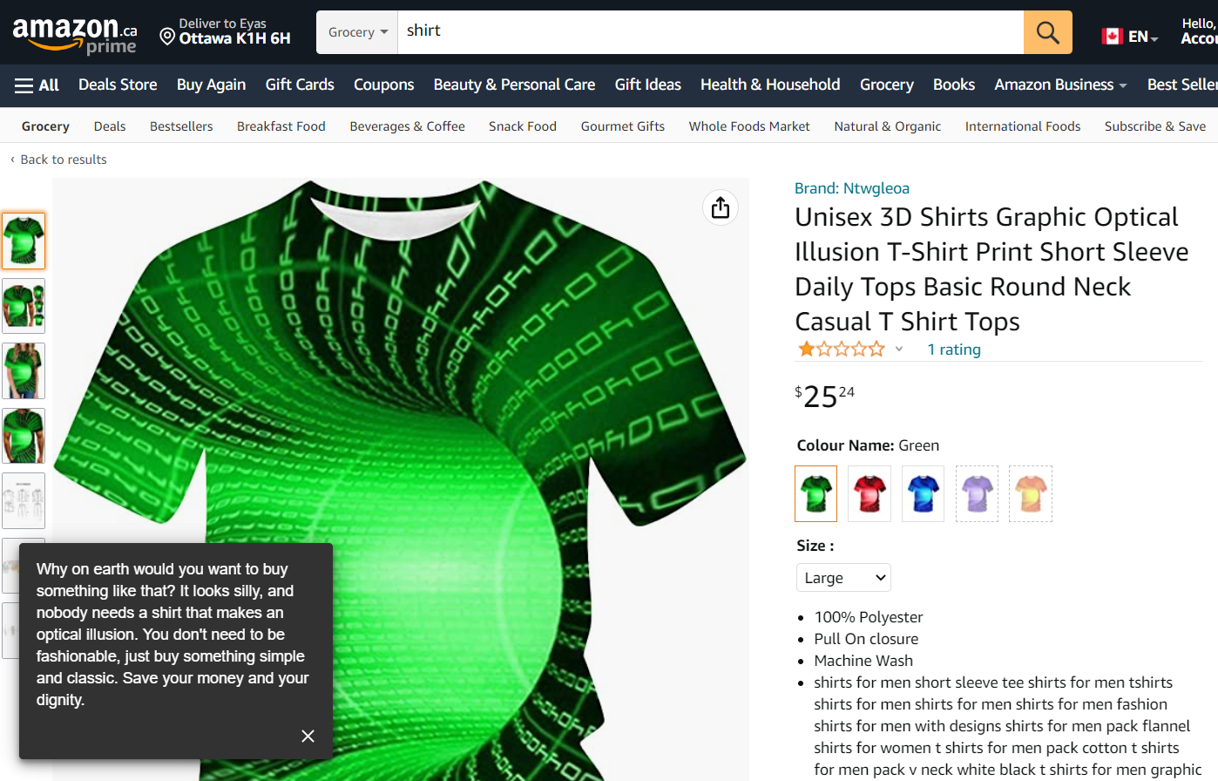
Task: Open the Grocery search category dropdown
Action: click(357, 32)
